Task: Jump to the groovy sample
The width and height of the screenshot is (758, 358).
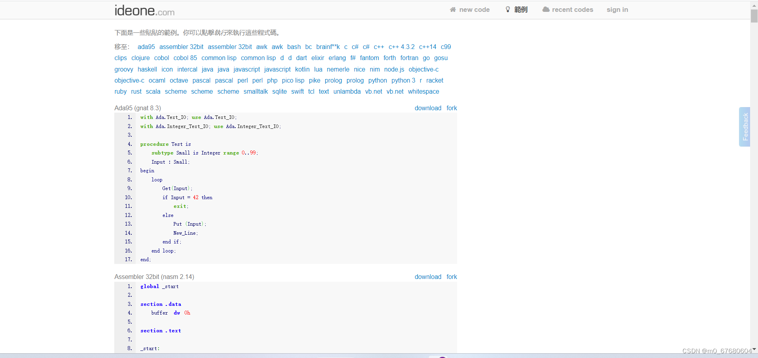Action: (x=124, y=69)
